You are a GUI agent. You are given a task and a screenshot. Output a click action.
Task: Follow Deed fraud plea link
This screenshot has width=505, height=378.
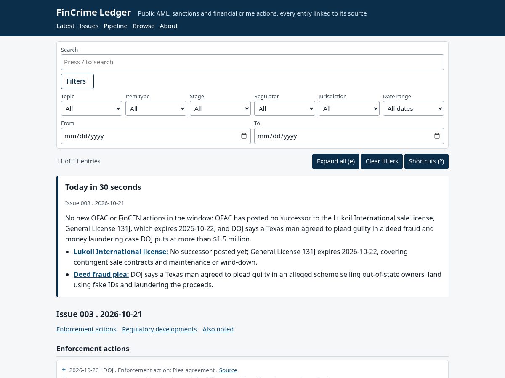tap(101, 274)
